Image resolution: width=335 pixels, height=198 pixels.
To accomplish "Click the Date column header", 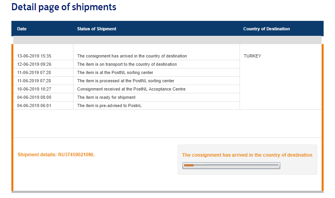I will 22,29.
